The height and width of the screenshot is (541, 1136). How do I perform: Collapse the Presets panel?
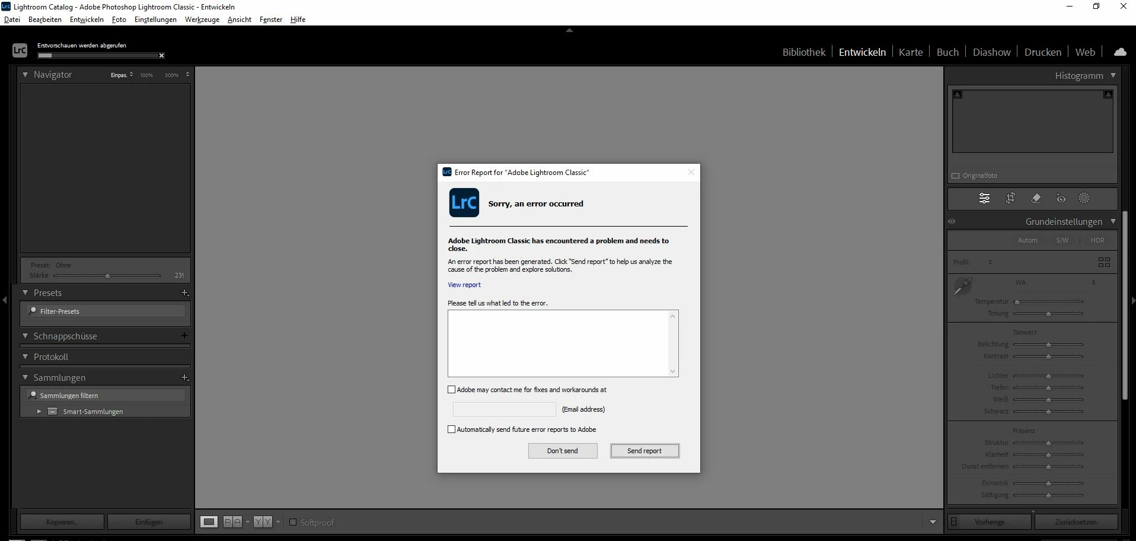click(x=25, y=293)
